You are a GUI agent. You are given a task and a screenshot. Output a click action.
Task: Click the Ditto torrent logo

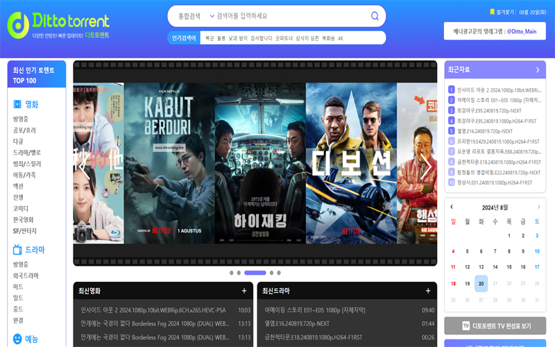click(x=58, y=25)
